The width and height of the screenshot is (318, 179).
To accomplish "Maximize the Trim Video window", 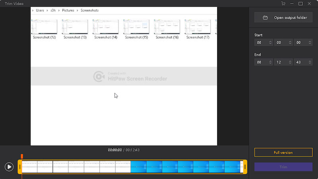I will pos(301,4).
